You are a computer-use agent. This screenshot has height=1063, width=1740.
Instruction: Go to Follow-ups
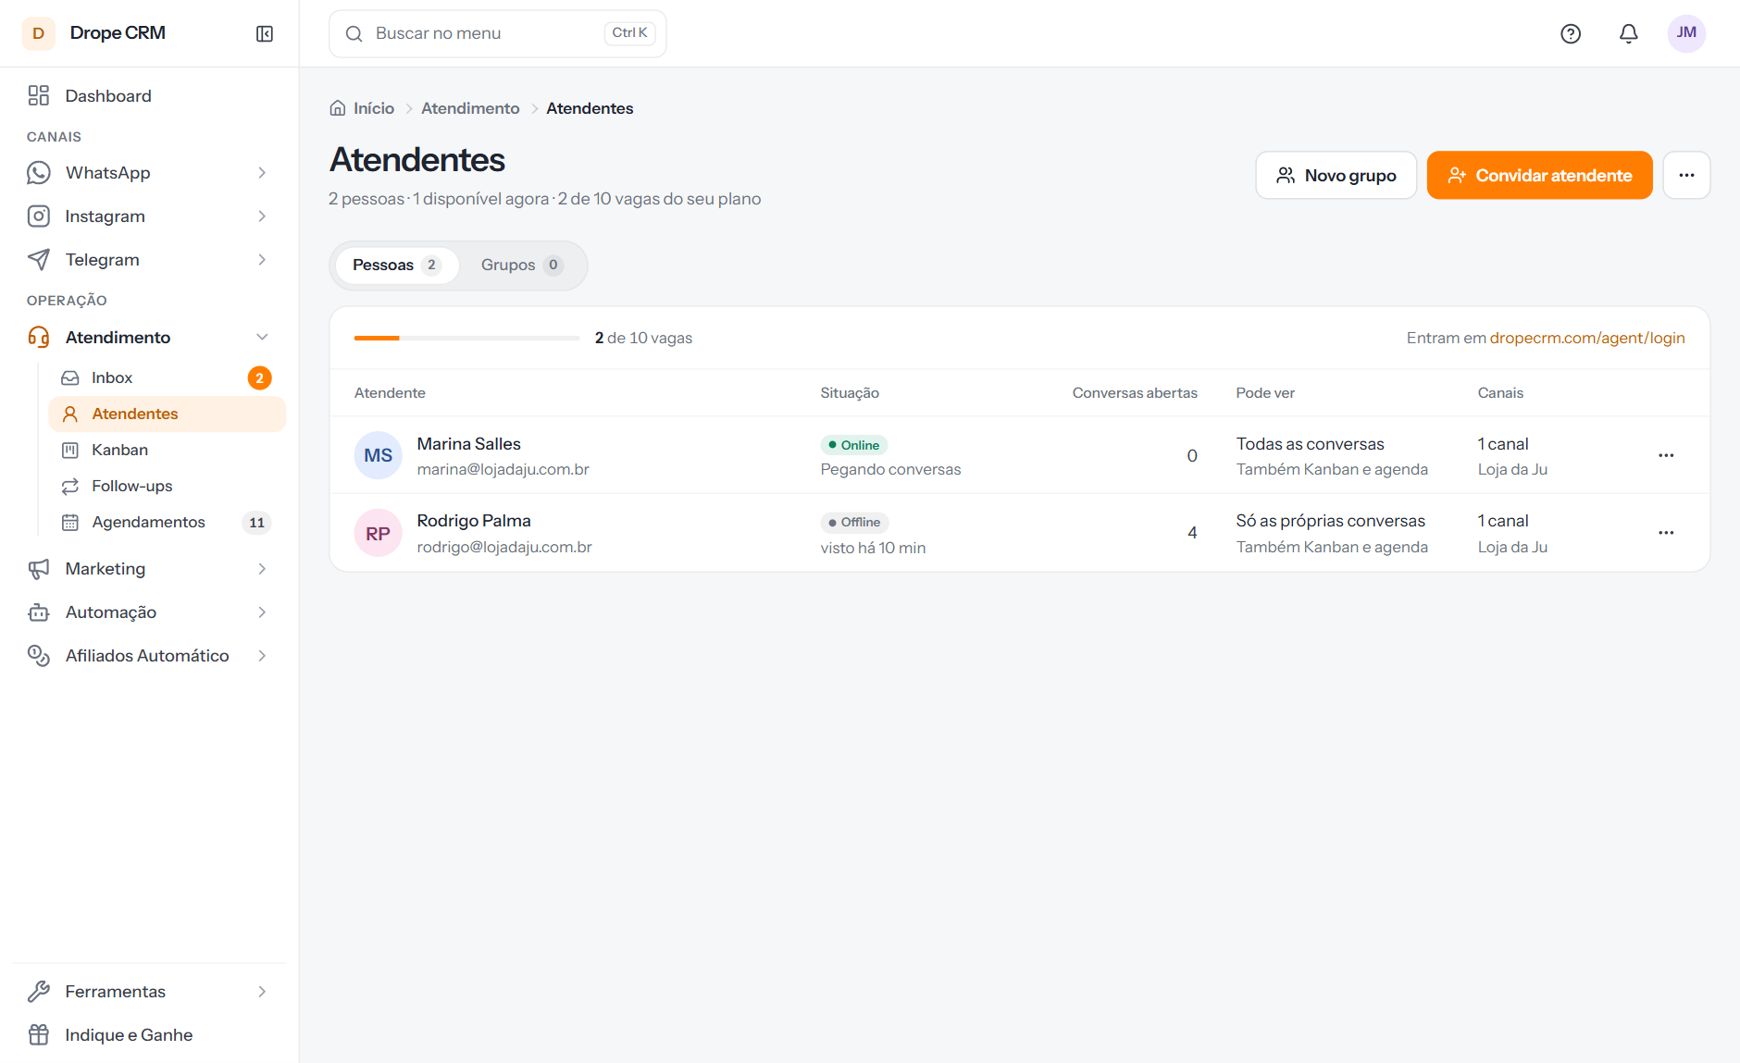tap(167, 486)
